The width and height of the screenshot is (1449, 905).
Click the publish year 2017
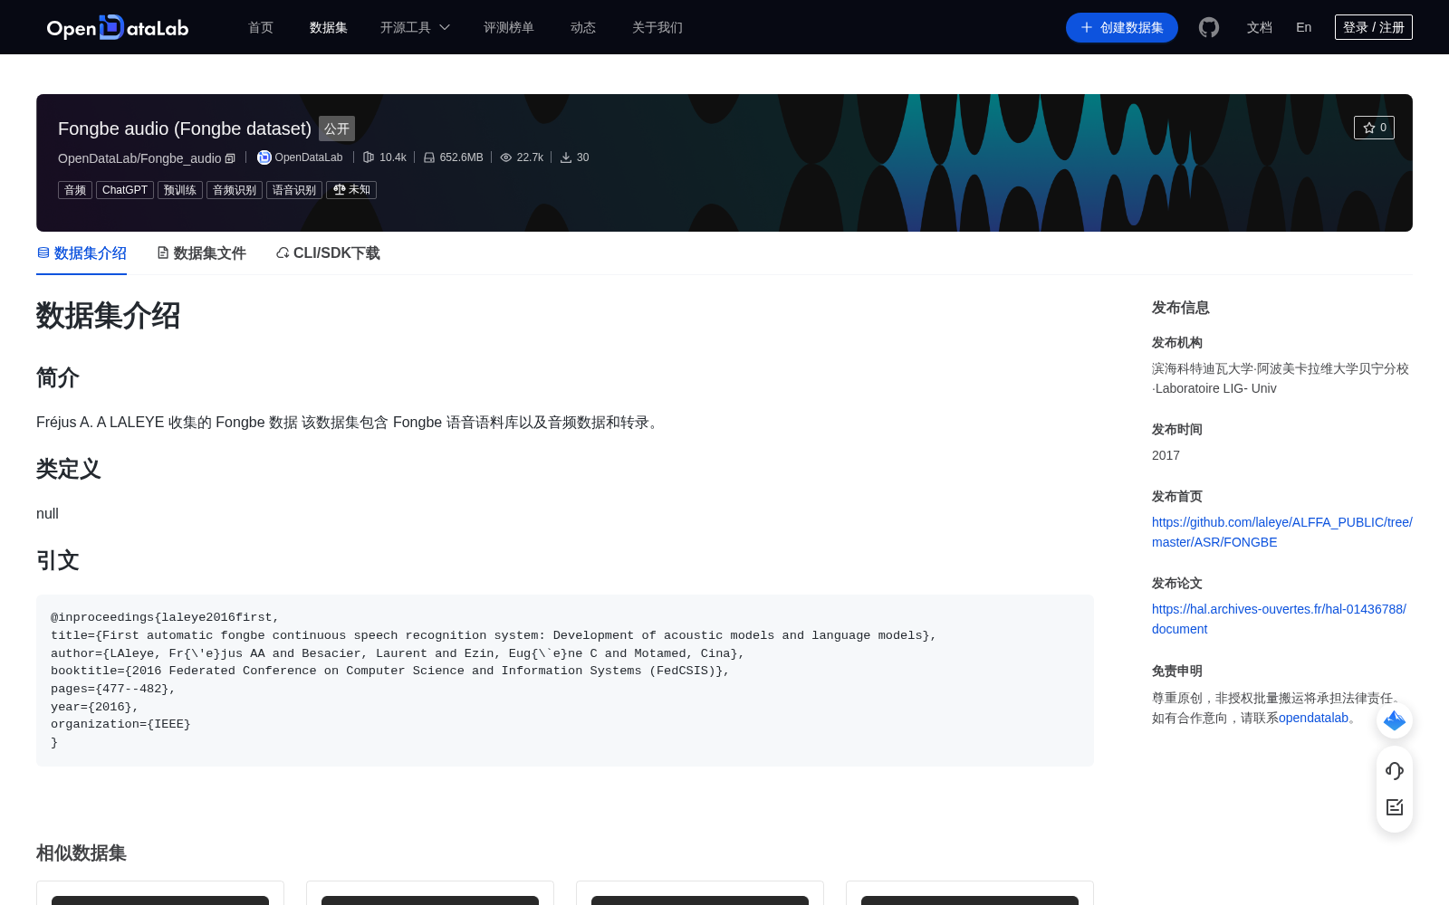[x=1166, y=455]
